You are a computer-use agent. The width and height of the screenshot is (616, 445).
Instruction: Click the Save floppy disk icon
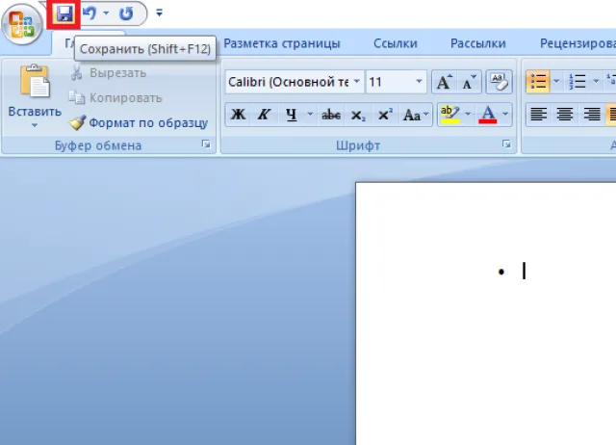tap(64, 14)
